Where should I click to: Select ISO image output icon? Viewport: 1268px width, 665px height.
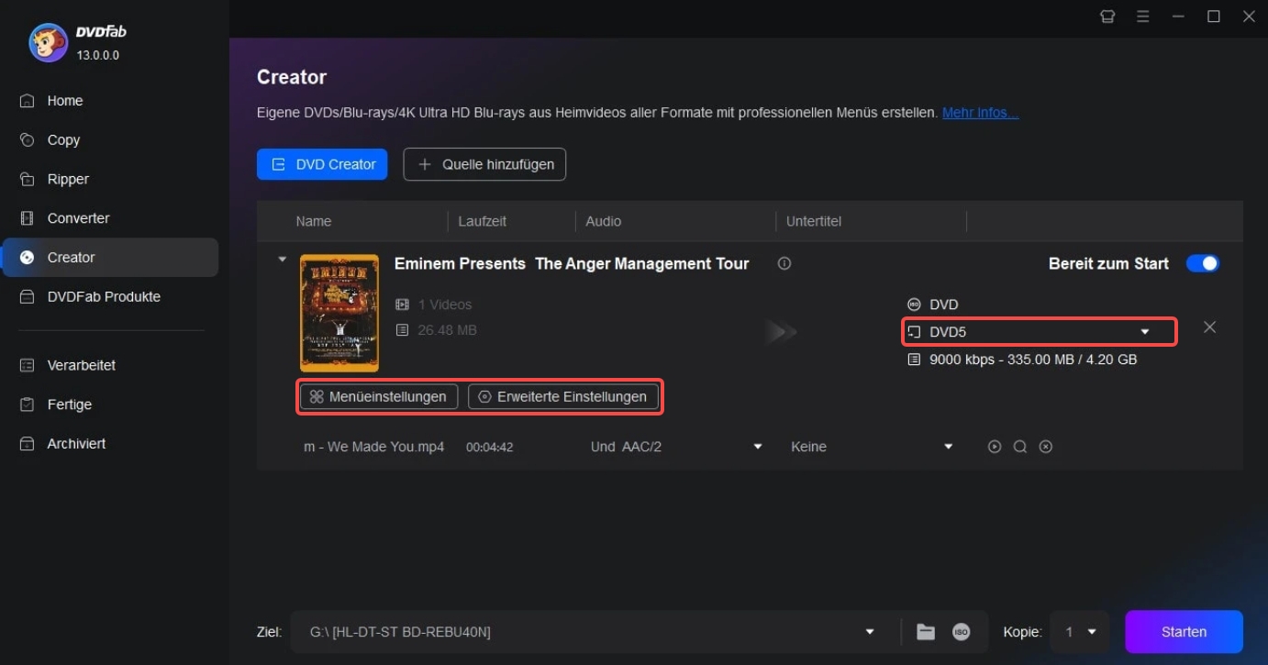[961, 632]
